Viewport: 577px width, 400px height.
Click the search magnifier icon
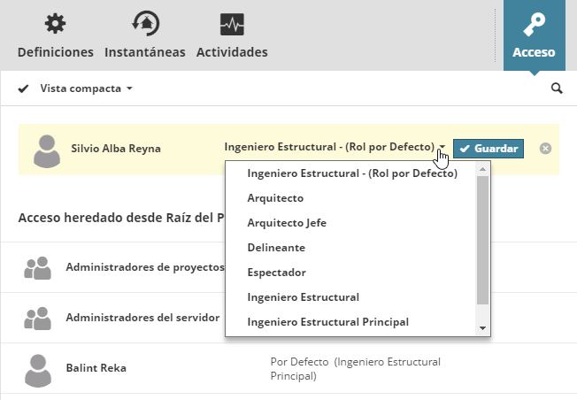click(x=557, y=88)
